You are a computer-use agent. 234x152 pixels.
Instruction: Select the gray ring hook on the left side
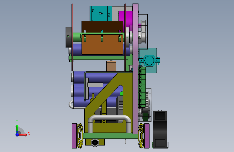coord(71,104)
